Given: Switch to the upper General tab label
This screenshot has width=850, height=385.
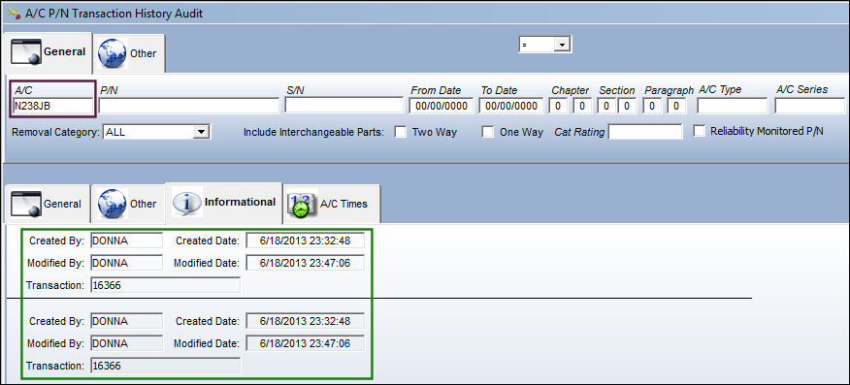Looking at the screenshot, I should pyautogui.click(x=64, y=52).
